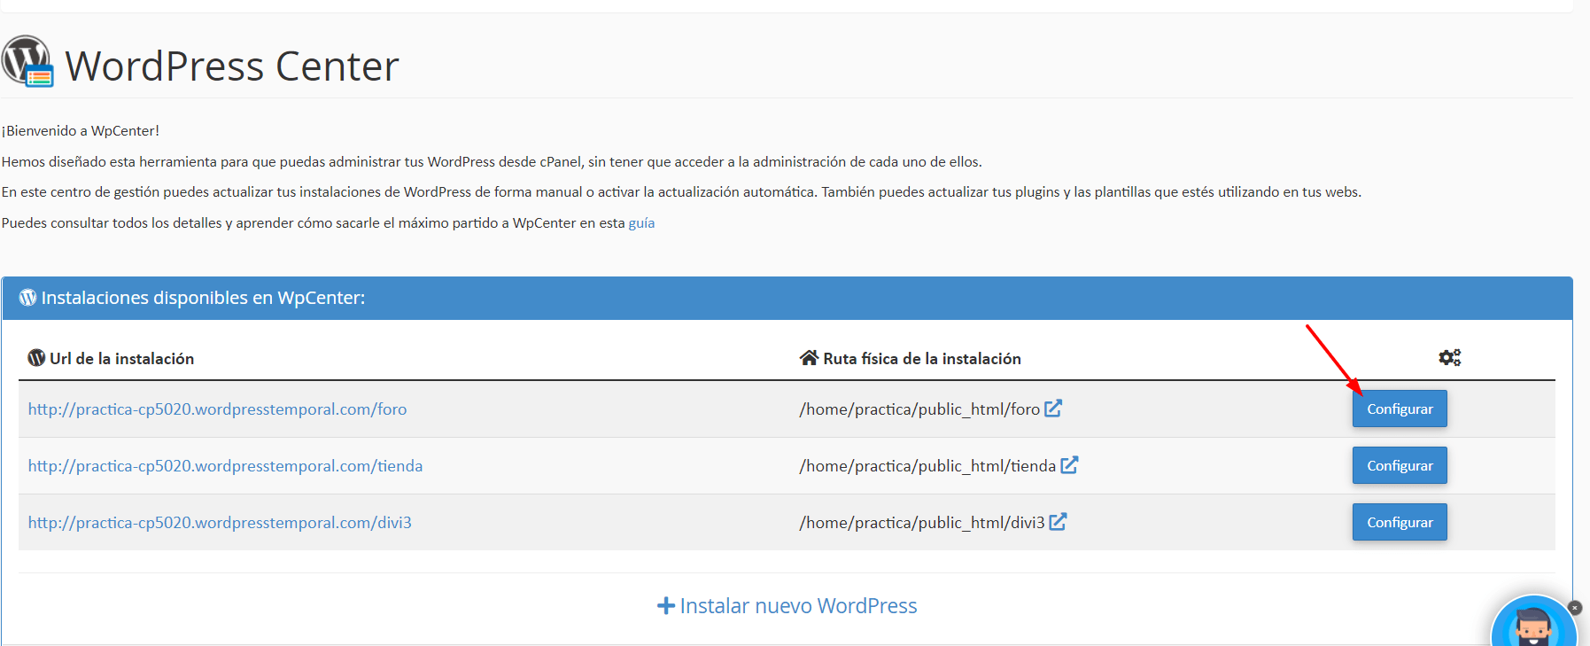Open external link icon beside tienda path
1590x646 pixels.
1069,465
